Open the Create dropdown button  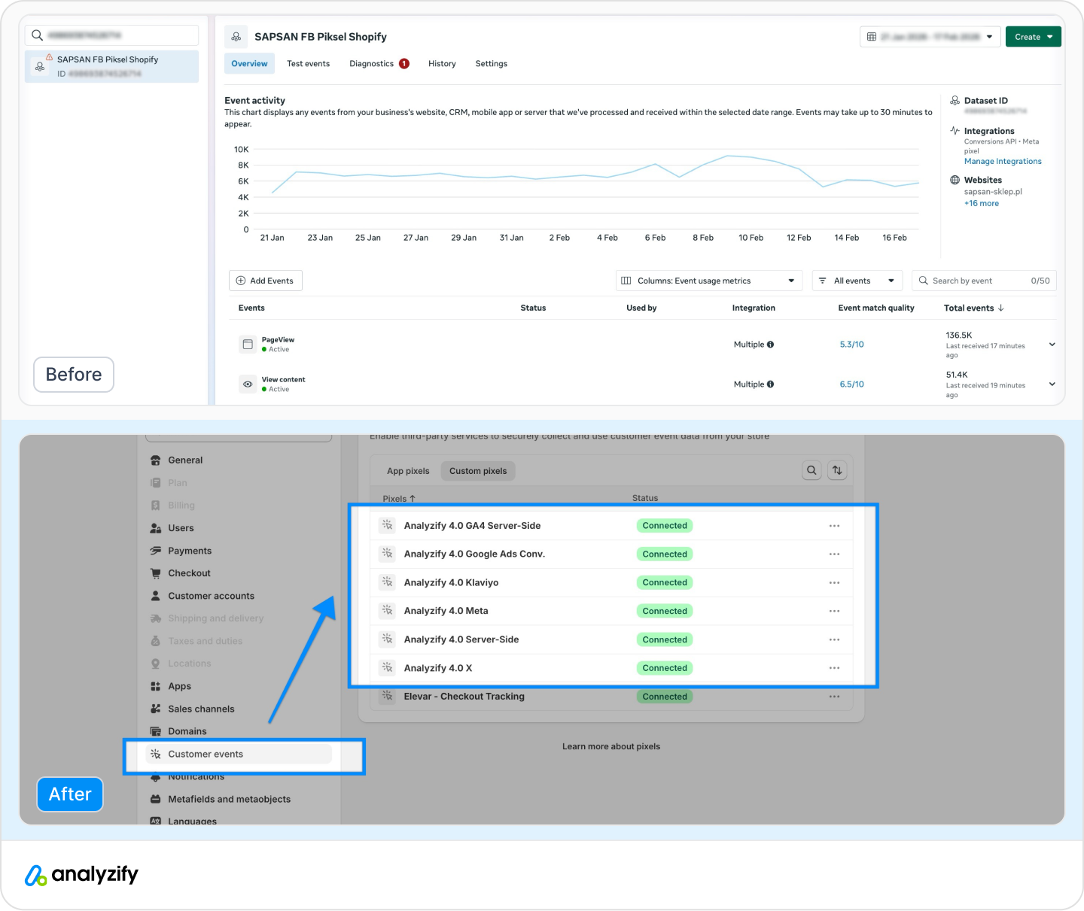1034,37
